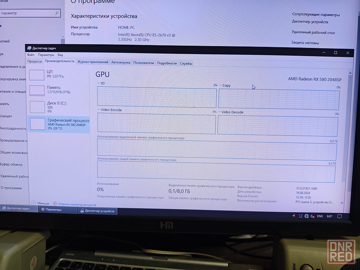The image size is (360, 270).
Task: Click the magnifier icon in Settings search box
Action: [57, 13]
